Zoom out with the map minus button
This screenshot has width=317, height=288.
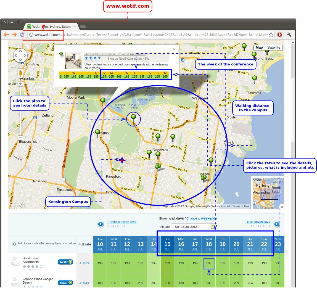20,138
